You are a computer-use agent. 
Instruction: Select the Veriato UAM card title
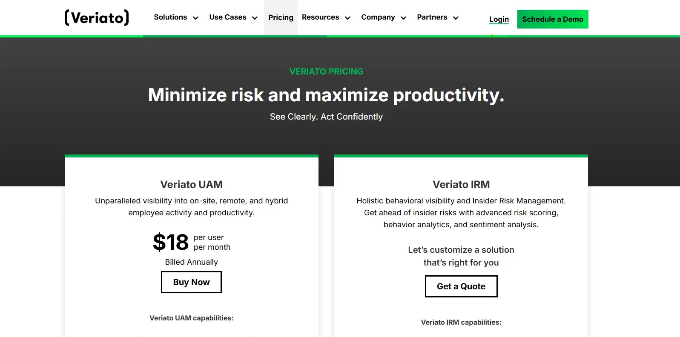pos(192,184)
